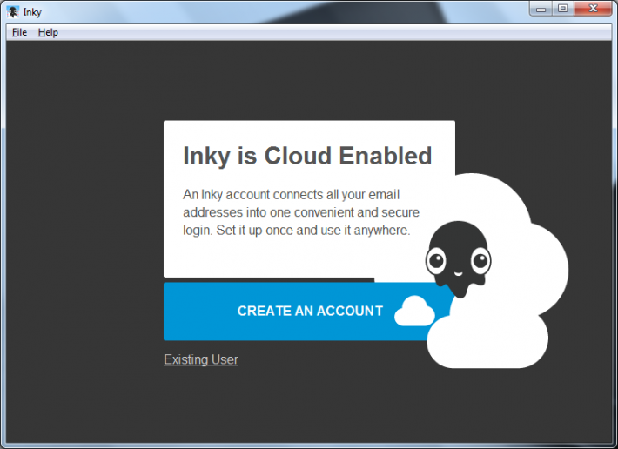Screen dimensions: 618x449
Task: Click the small cloud icon on the blue button
Action: [x=414, y=312]
